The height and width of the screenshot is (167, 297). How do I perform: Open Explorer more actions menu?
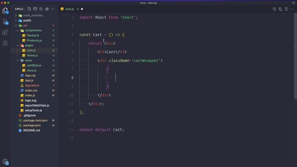coord(53,9)
